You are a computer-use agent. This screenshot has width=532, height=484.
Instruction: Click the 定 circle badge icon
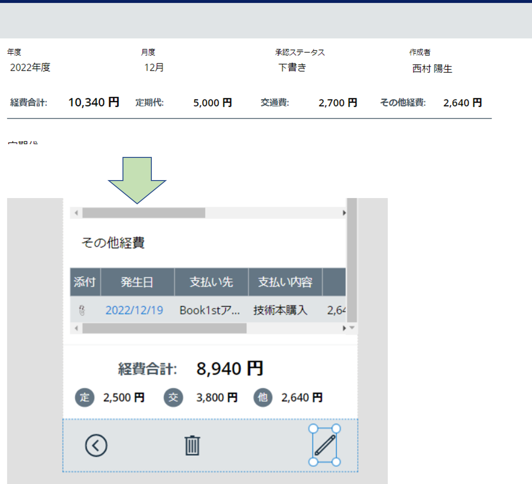[x=85, y=397]
